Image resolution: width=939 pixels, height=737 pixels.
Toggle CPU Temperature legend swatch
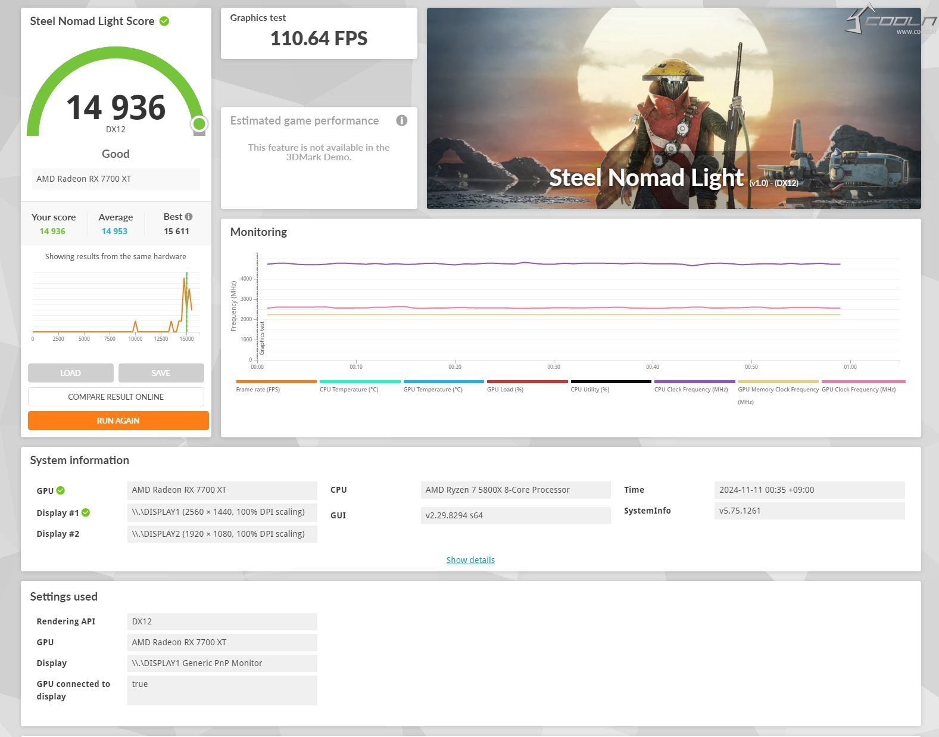360,381
